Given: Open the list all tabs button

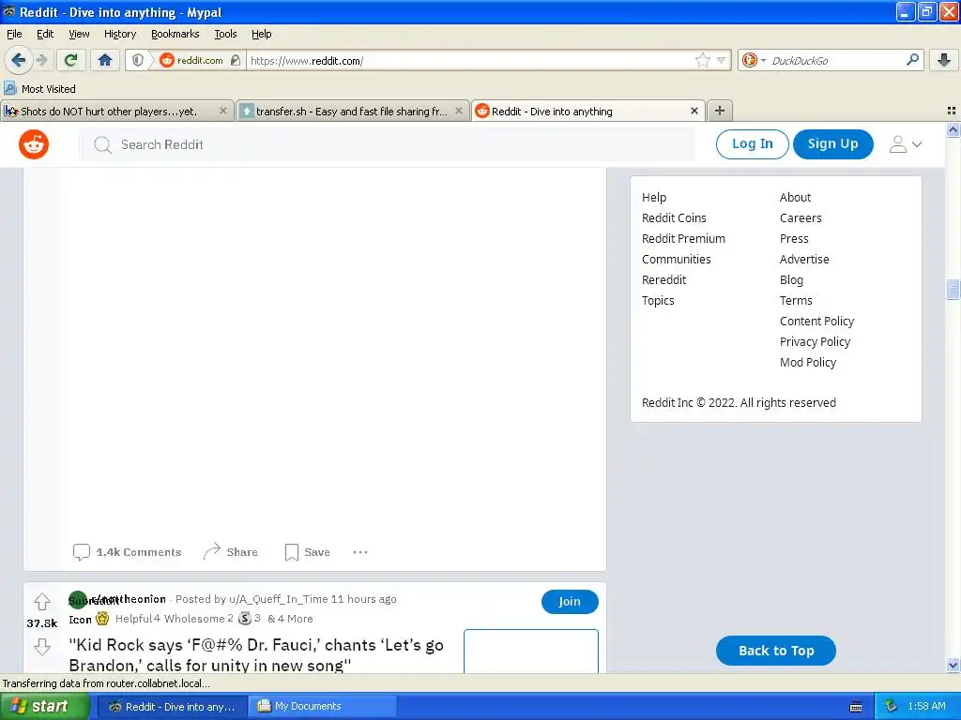Looking at the screenshot, I should click(952, 111).
